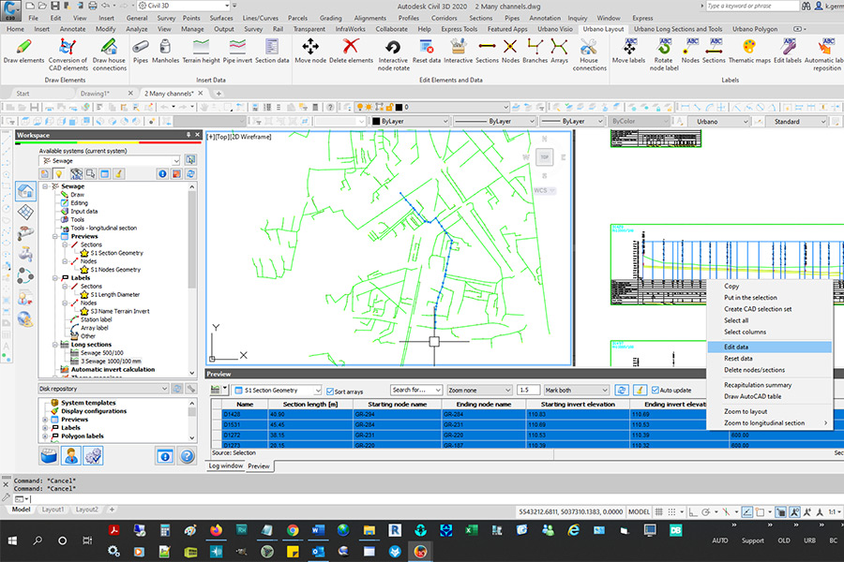Viewport: 844px width, 562px height.
Task: Toggle the grid display status bar button
Action: tap(659, 512)
